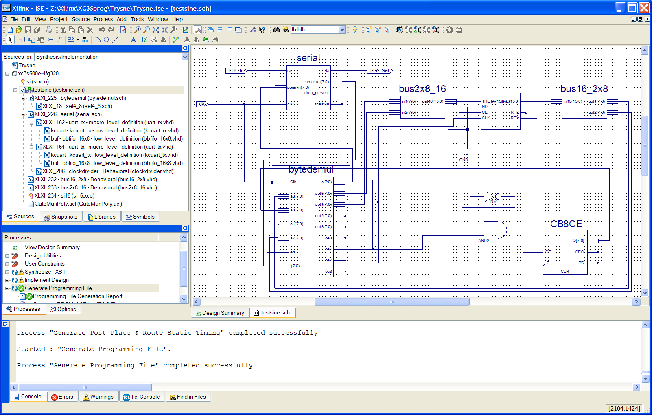Image resolution: width=652 pixels, height=415 pixels.
Task: Click the Save icon in toolbar
Action: click(28, 30)
